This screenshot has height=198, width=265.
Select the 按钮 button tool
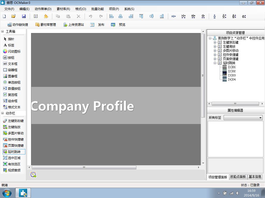pyautogui.click(x=9, y=57)
